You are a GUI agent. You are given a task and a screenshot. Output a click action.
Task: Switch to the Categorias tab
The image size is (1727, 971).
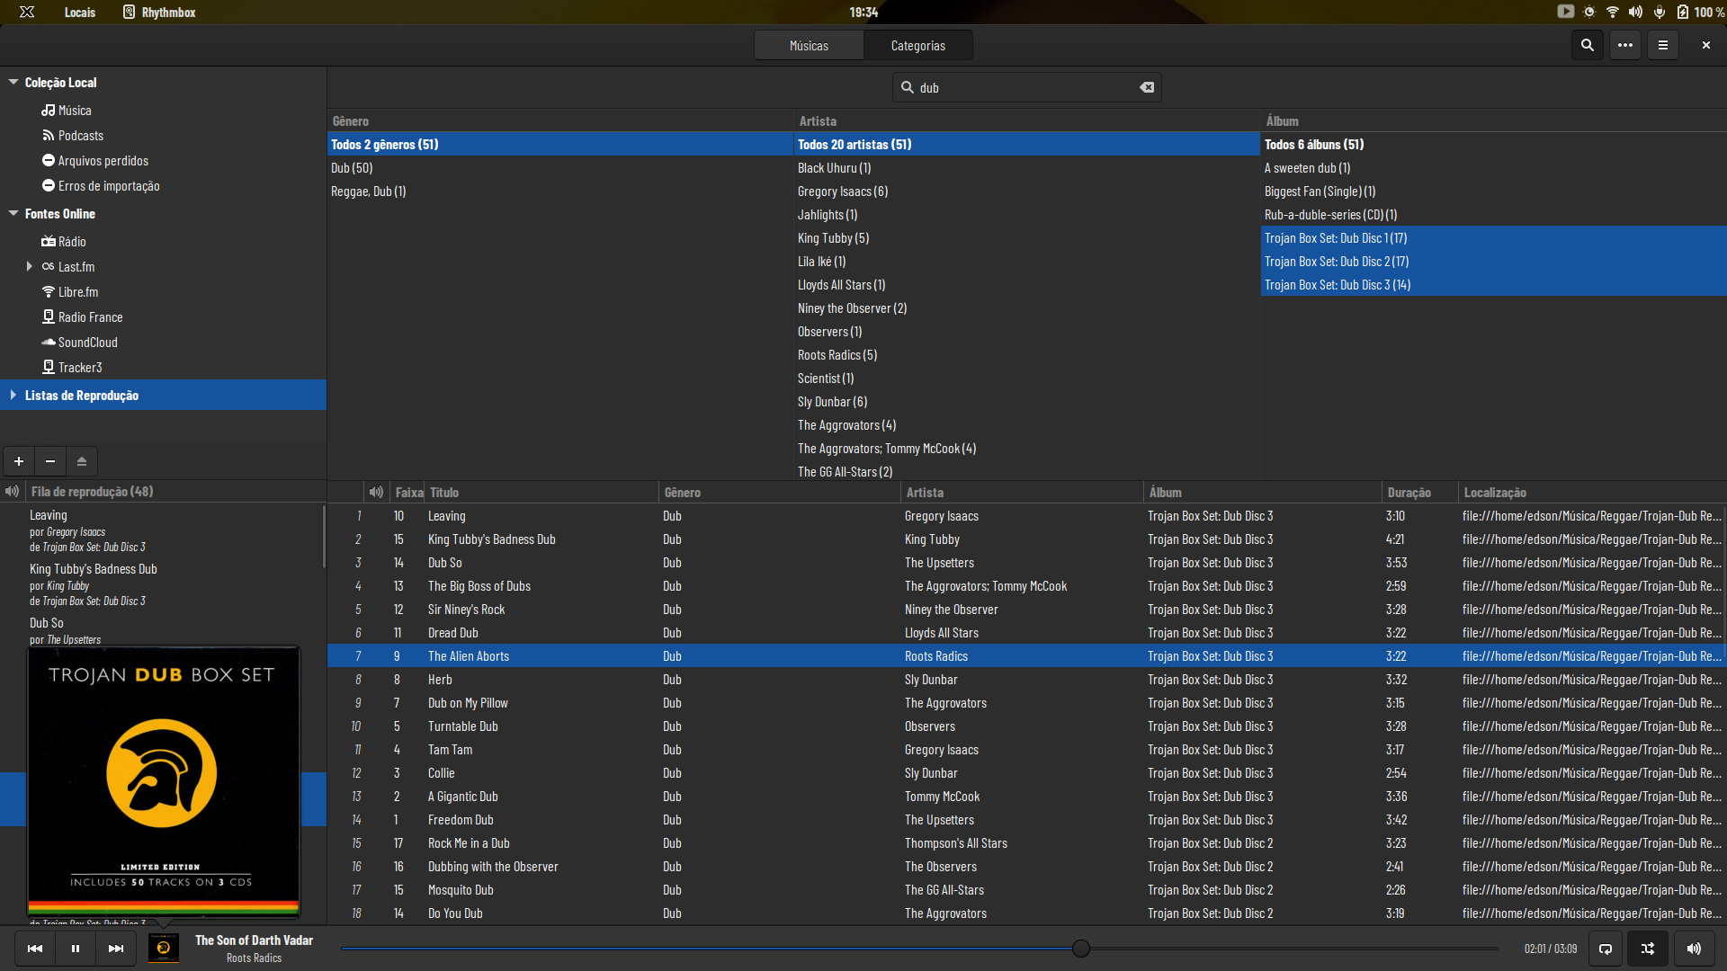coord(917,46)
